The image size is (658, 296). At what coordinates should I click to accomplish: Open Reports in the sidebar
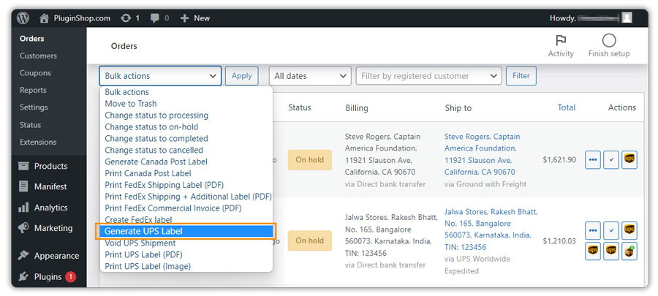(x=33, y=90)
